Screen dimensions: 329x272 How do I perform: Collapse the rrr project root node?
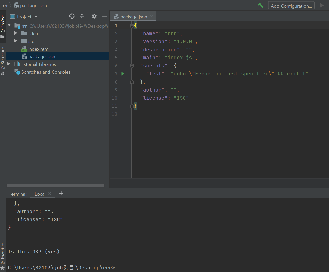click(x=9, y=25)
